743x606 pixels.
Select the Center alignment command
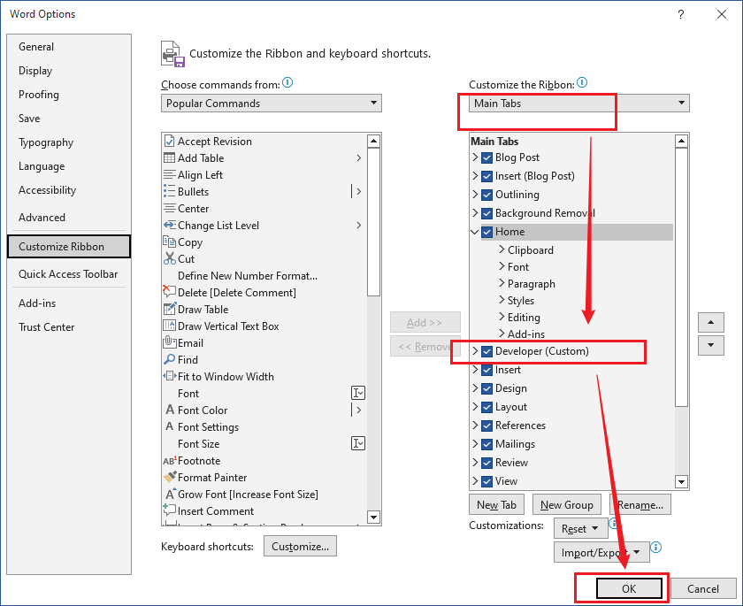pos(264,209)
